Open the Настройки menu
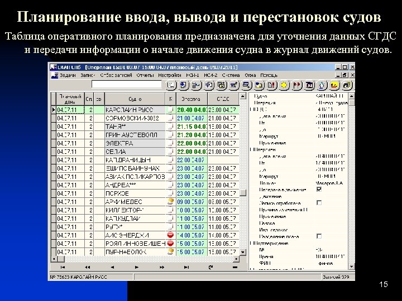Image resolution: width=402 pixels, height=301 pixels. click(170, 75)
